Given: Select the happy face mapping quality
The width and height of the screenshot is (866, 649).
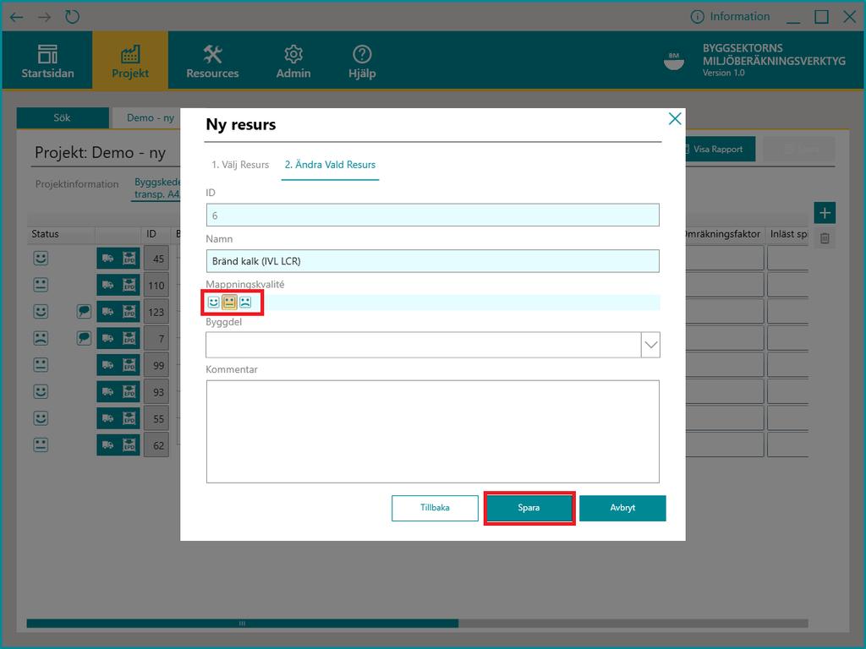Looking at the screenshot, I should coord(214,302).
